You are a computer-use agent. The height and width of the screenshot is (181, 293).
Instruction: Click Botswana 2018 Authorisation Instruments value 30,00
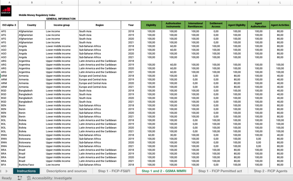[x=173, y=135]
